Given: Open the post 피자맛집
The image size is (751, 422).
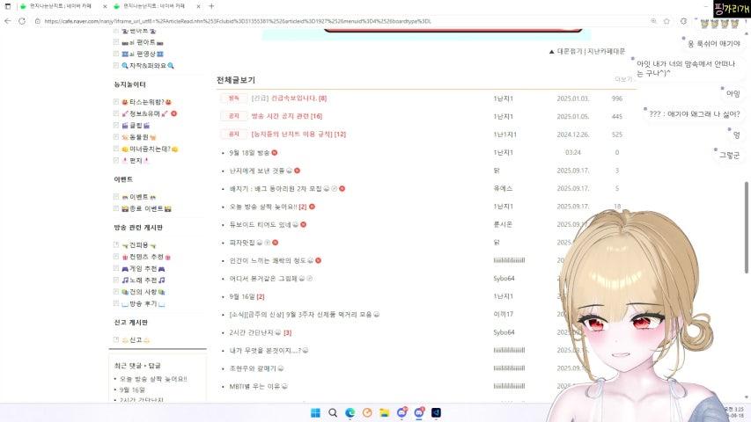Looking at the screenshot, I should pos(242,243).
